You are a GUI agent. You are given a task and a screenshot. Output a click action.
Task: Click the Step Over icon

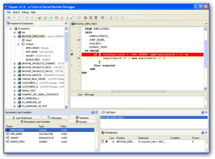[62, 18]
